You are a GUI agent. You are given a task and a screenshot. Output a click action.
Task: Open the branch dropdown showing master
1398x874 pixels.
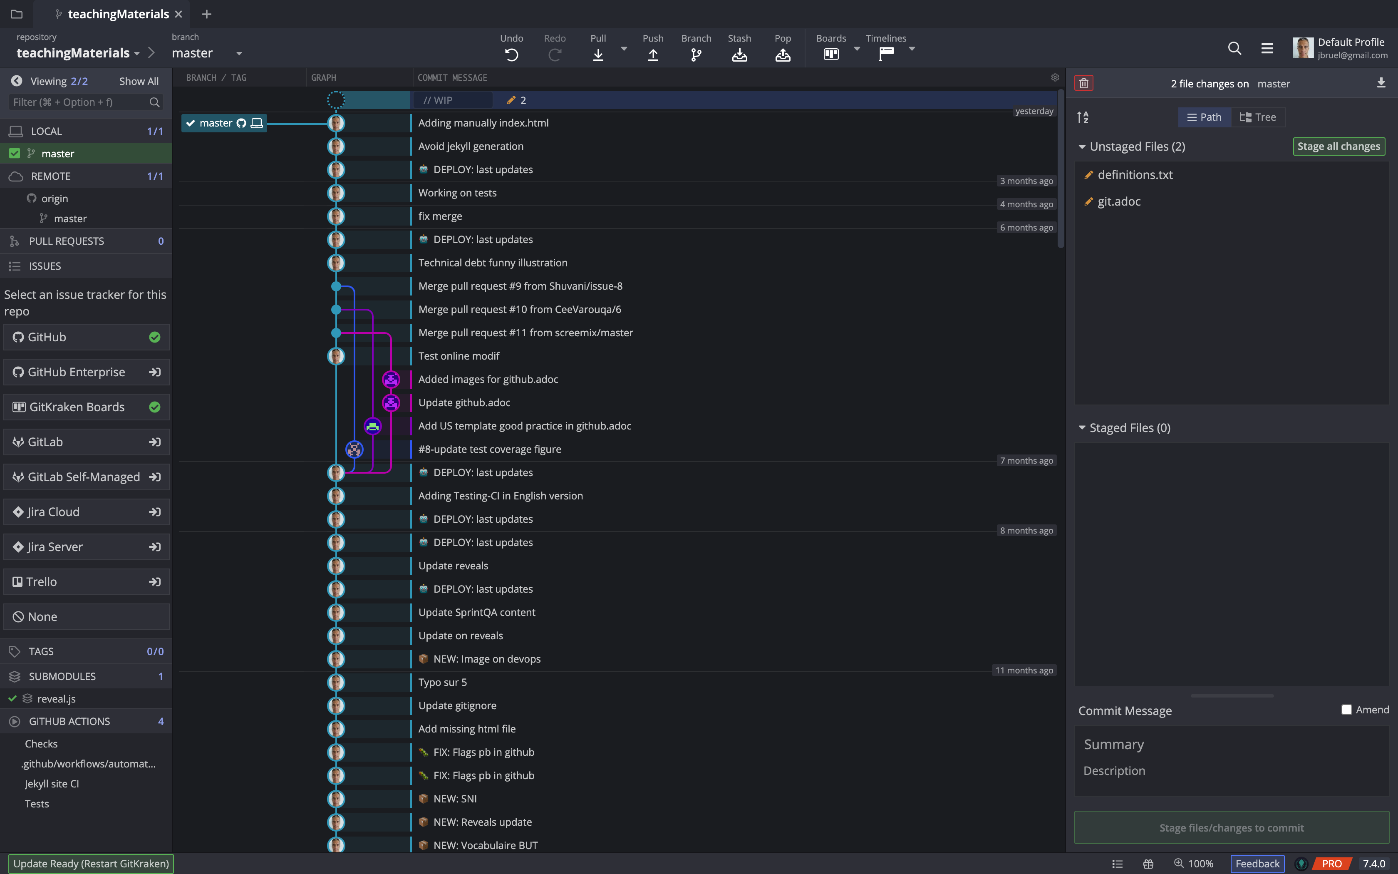[238, 53]
